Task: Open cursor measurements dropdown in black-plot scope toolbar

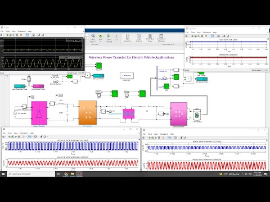Action: [45, 35]
